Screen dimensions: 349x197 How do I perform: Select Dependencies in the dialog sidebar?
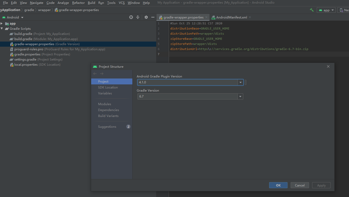(112, 110)
